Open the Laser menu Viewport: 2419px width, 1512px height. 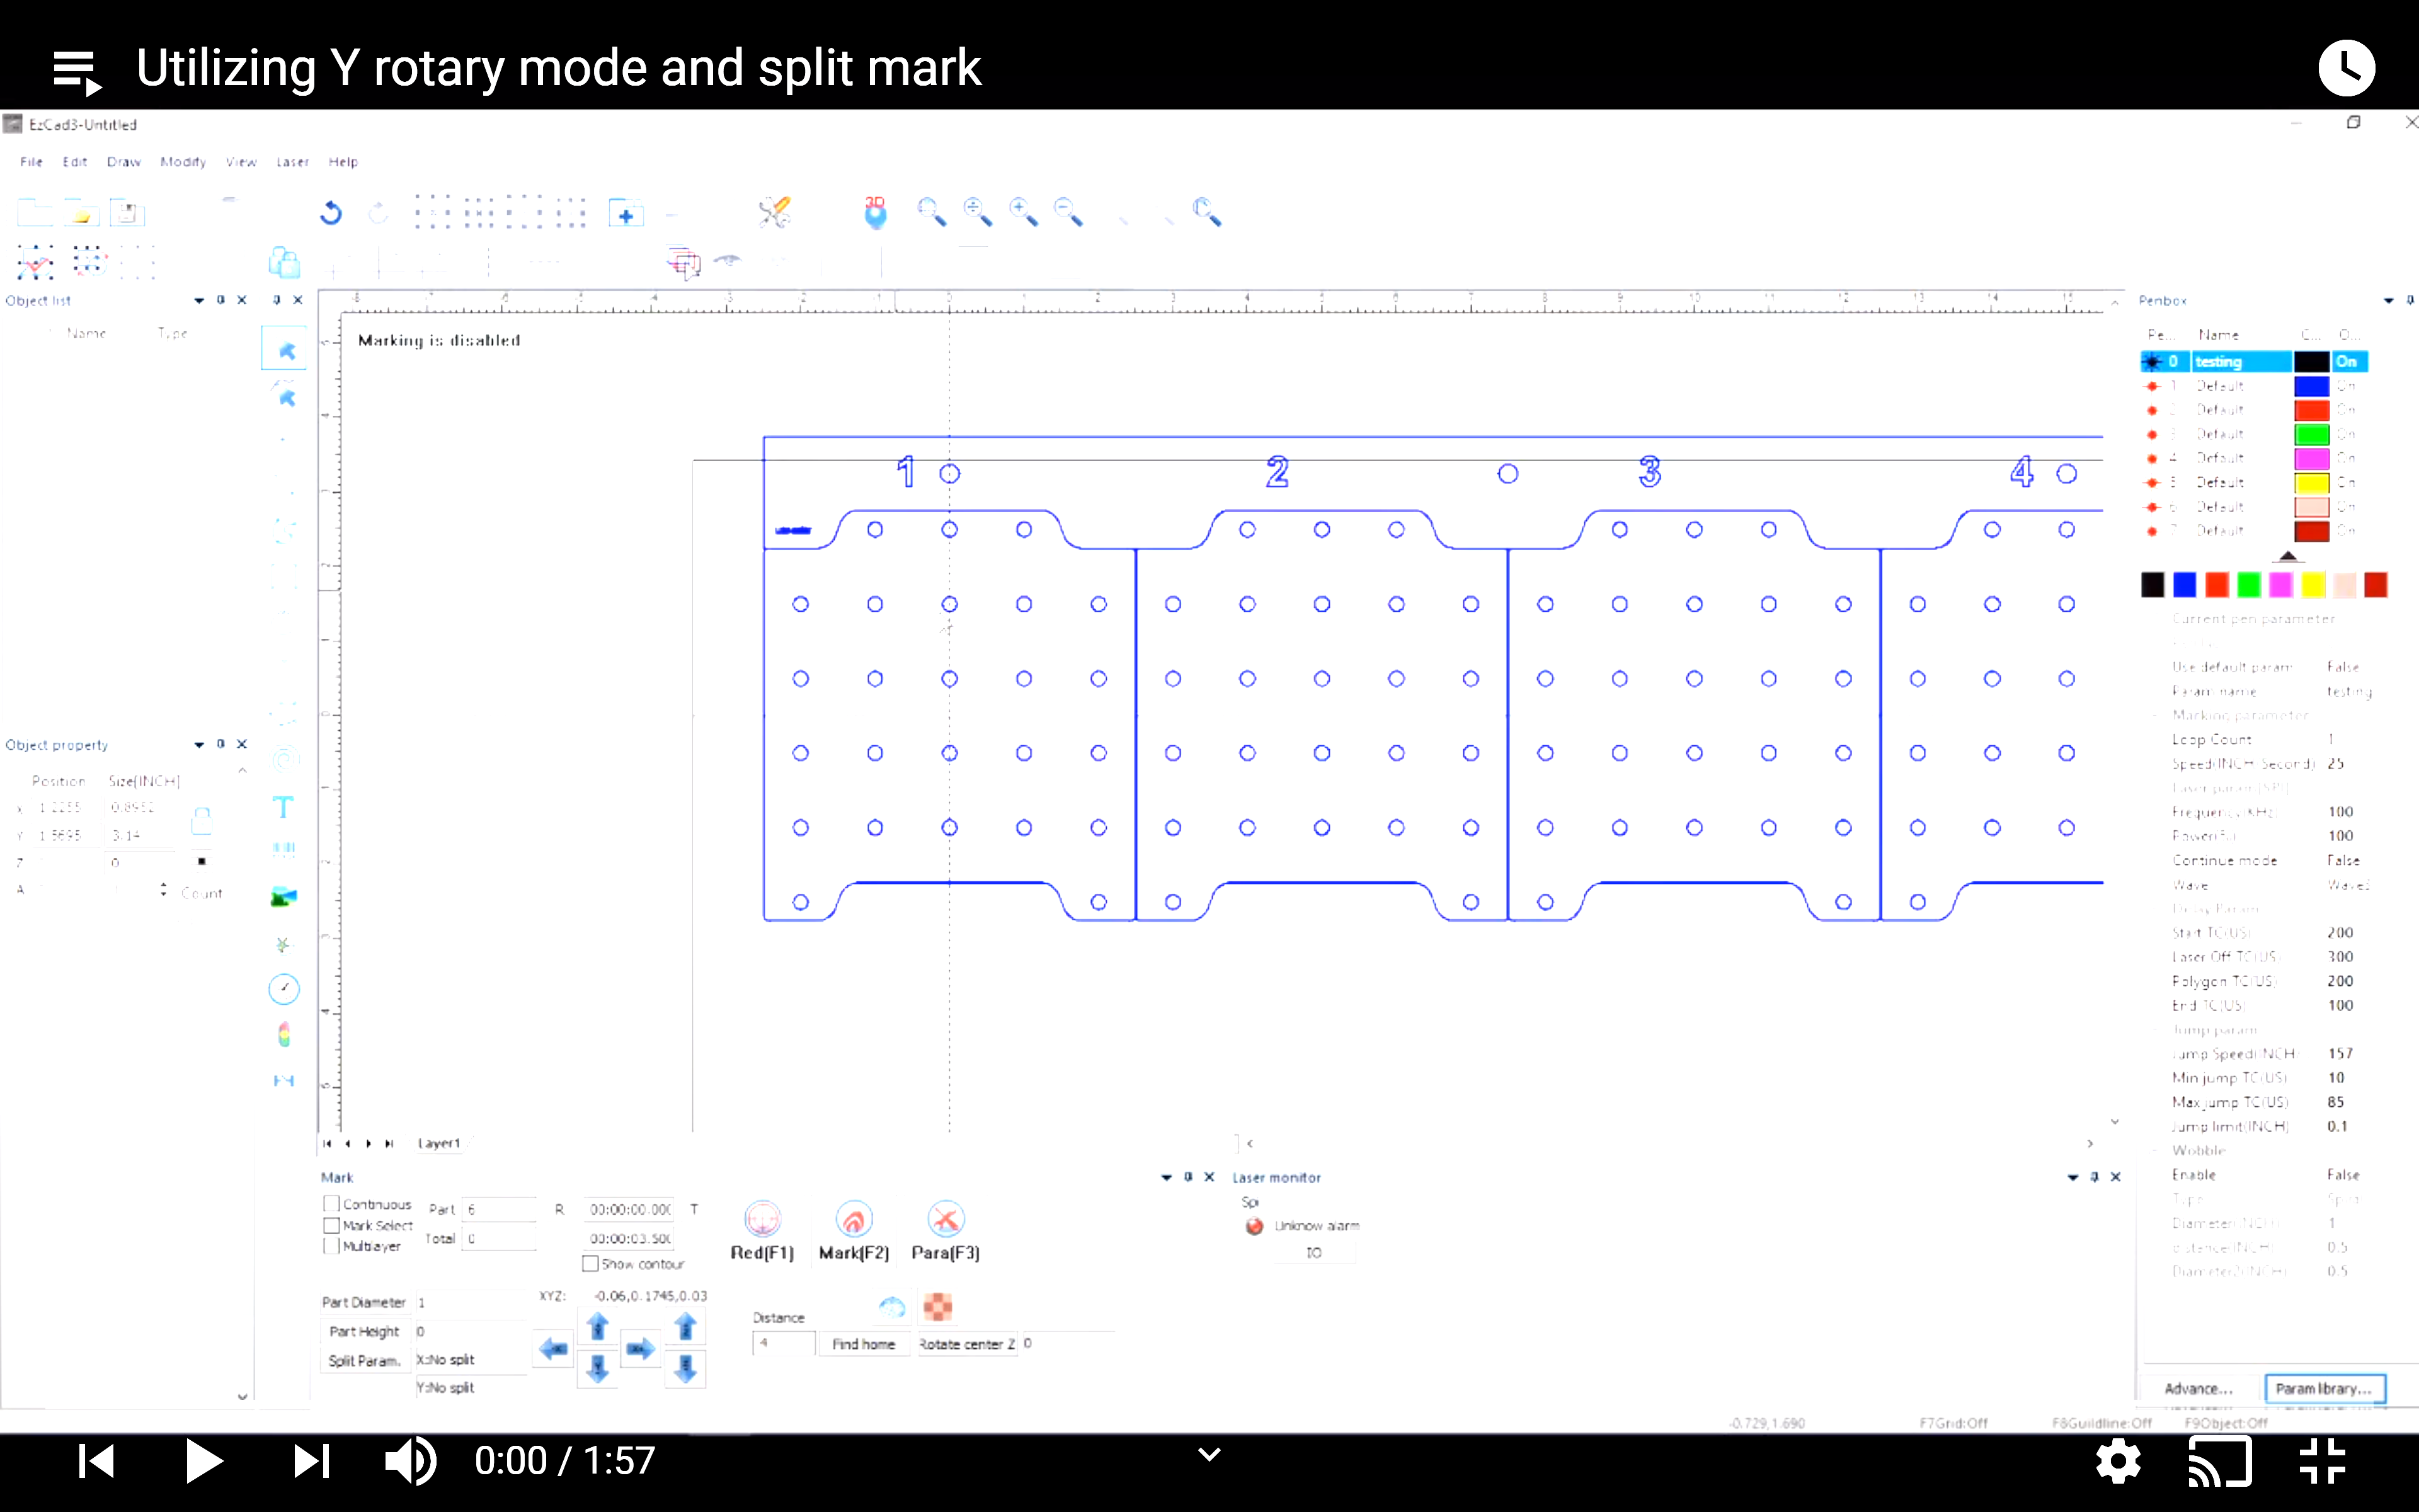(x=292, y=162)
